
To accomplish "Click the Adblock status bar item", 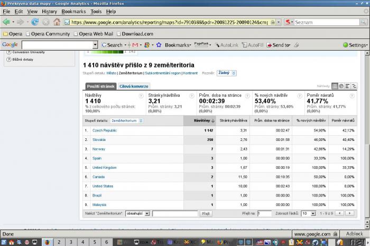I will click(x=354, y=234).
